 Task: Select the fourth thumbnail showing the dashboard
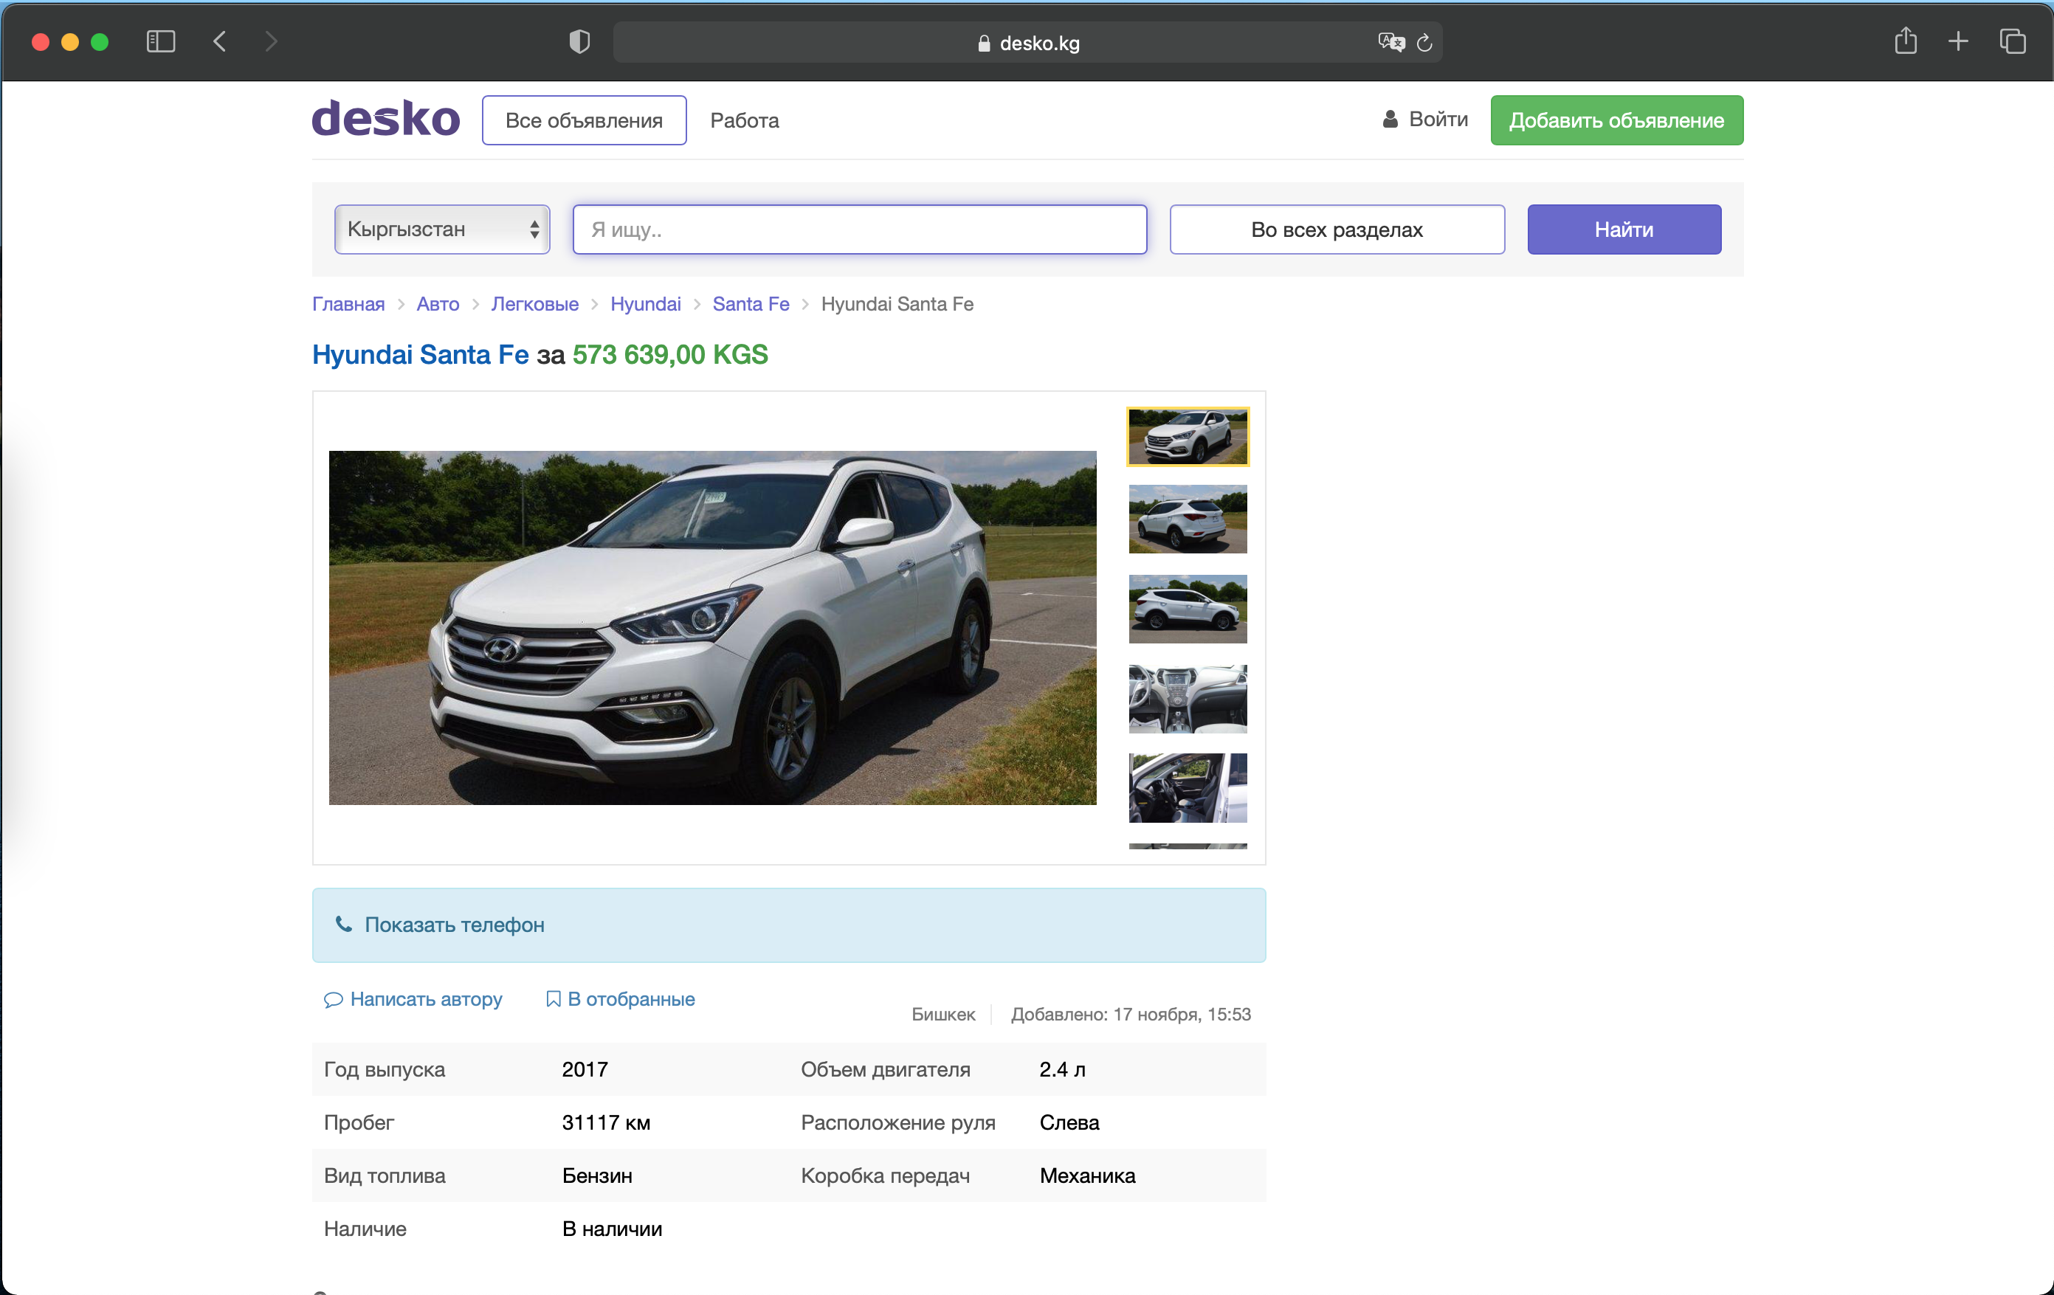(x=1188, y=699)
